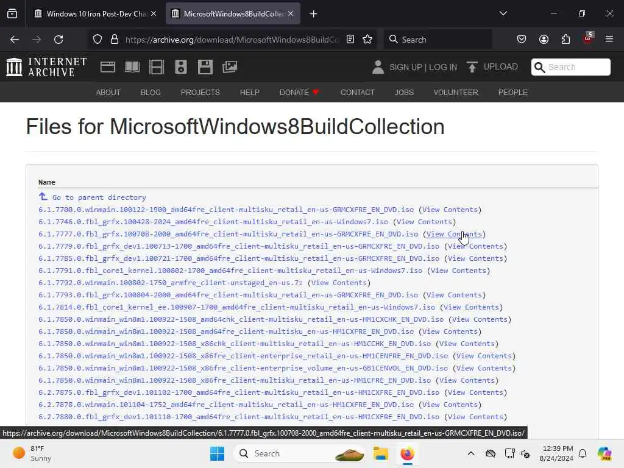This screenshot has height=468, width=624.
Task: Bookmark this page with star icon
Action: pos(367,40)
